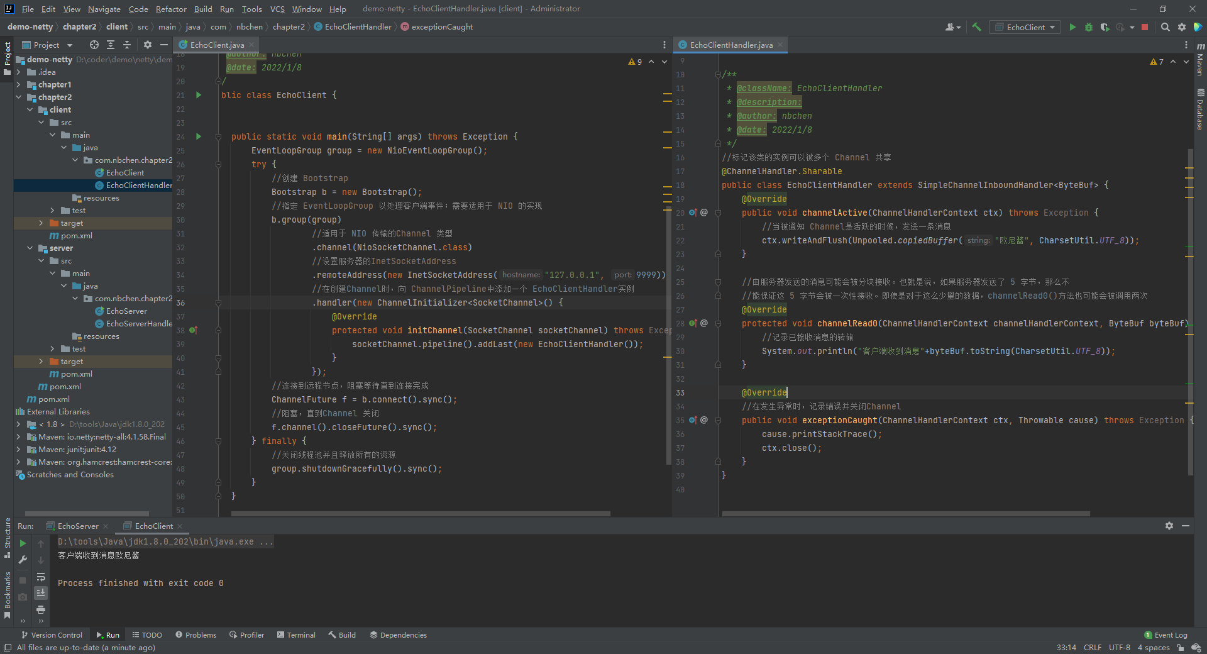
Task: Toggle the Project sidebar tab
Action: coord(8,58)
